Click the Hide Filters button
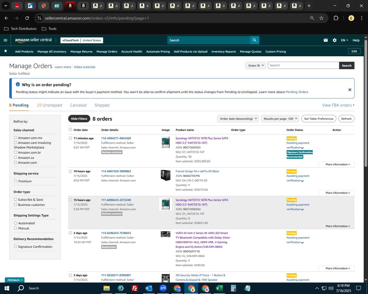The width and height of the screenshot is (368, 294). [x=79, y=119]
